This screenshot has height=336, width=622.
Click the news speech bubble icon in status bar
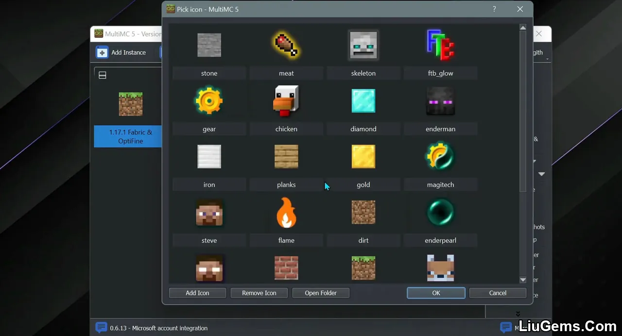click(x=101, y=328)
